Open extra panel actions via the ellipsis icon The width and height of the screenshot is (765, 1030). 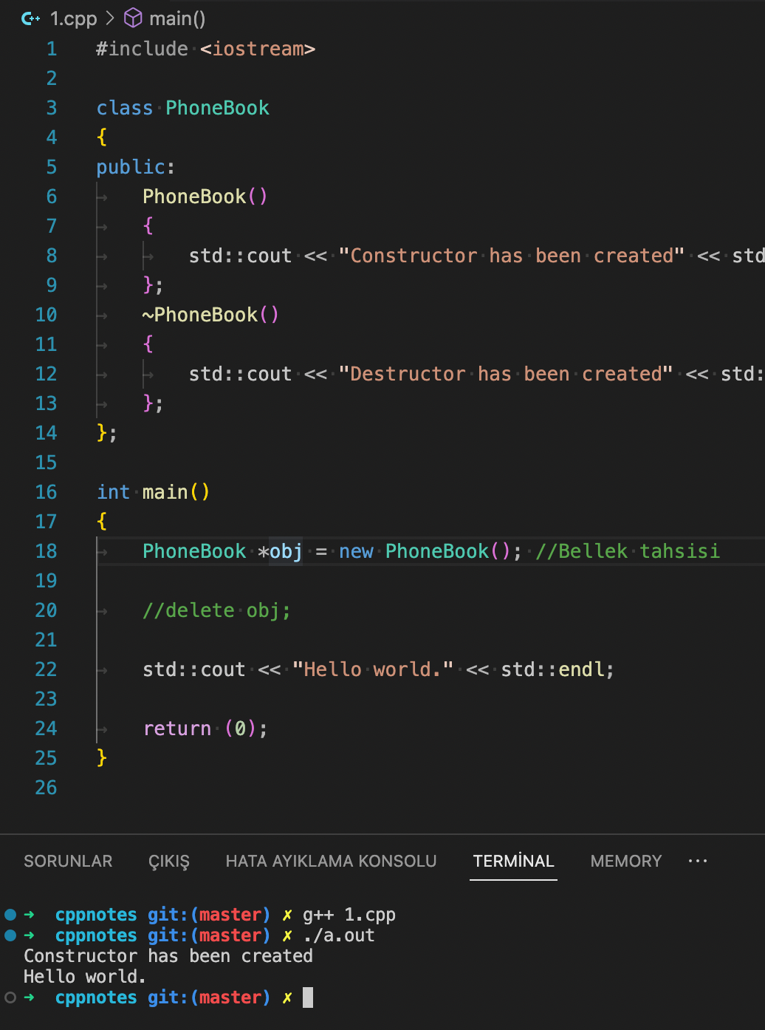click(x=697, y=861)
